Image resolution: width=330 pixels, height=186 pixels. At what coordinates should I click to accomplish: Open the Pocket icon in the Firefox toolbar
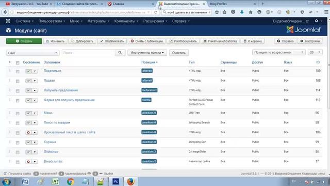click(x=233, y=12)
